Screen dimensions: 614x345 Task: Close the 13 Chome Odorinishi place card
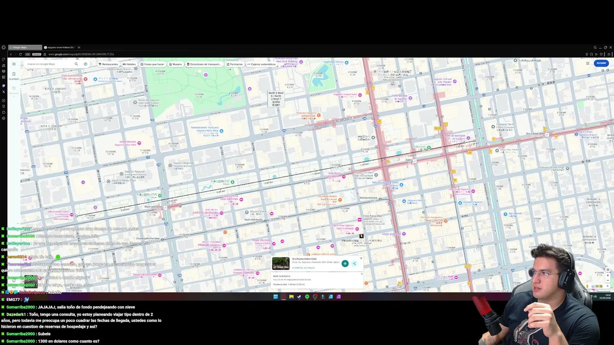pos(361,258)
